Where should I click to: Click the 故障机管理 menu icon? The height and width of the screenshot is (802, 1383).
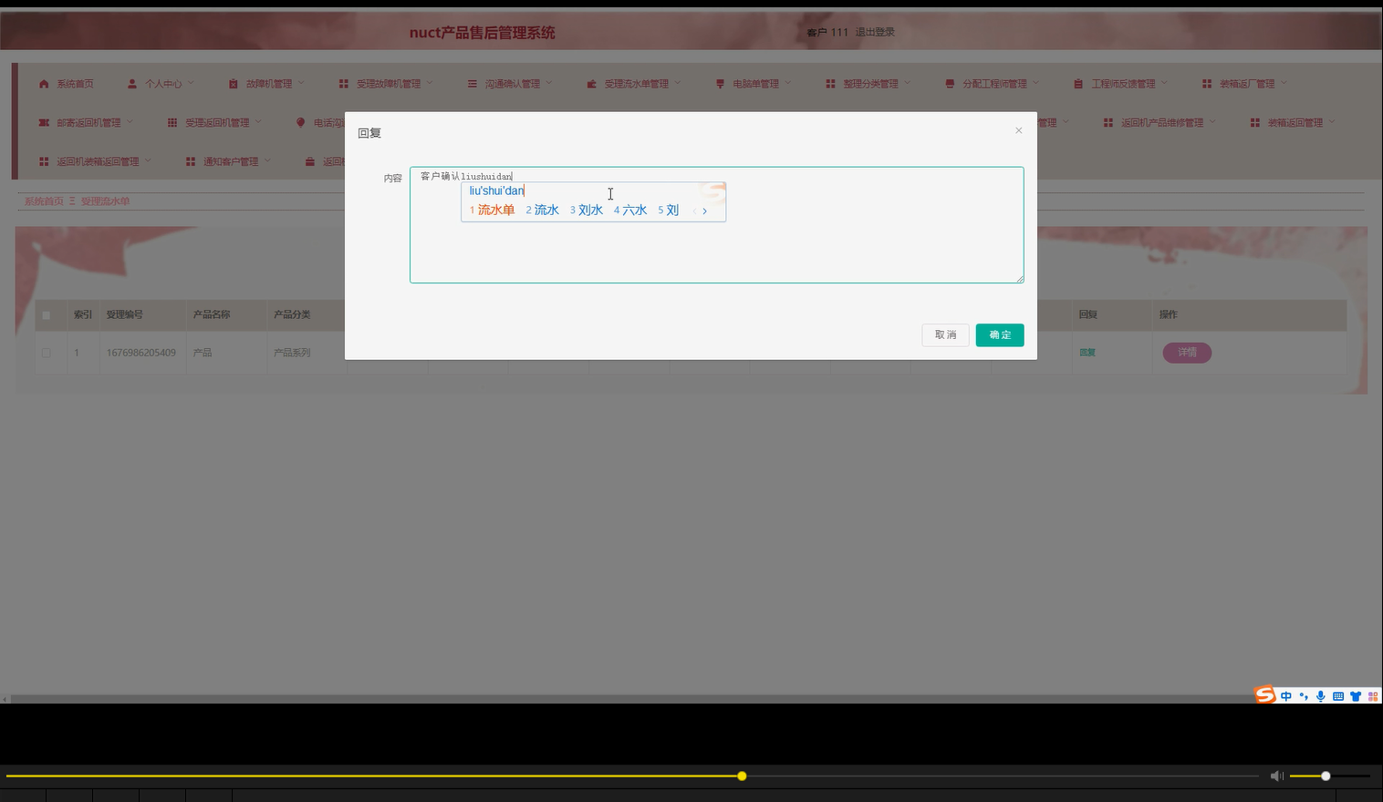(x=233, y=84)
